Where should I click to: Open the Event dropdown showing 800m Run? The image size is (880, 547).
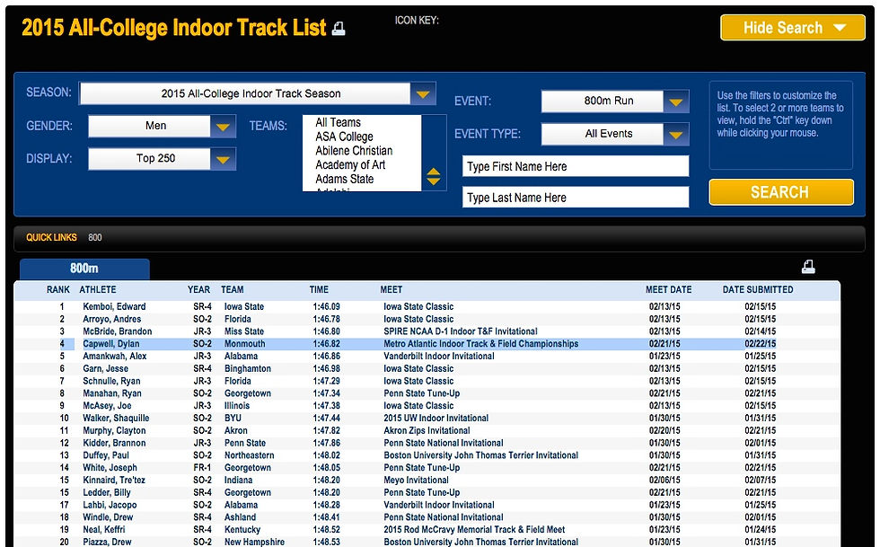pyautogui.click(x=615, y=101)
